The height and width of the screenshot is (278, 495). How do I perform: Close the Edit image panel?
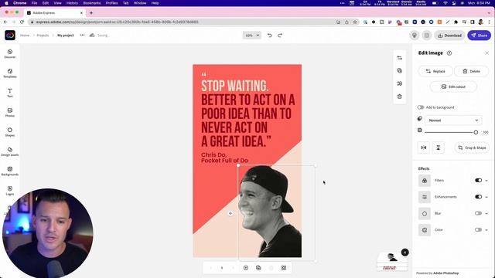coord(486,53)
